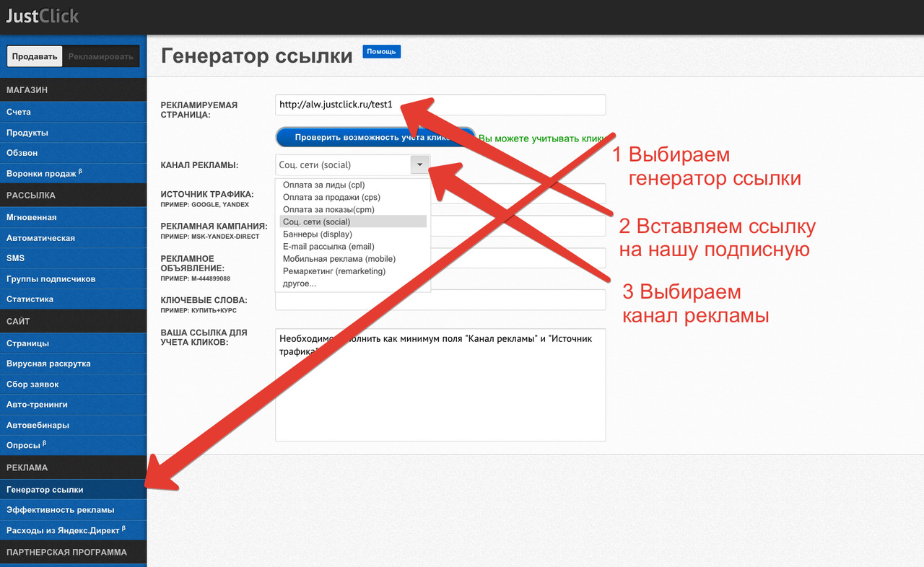The height and width of the screenshot is (567, 924).
Task: Focus the Рекламируемая страница URL field
Action: (440, 105)
